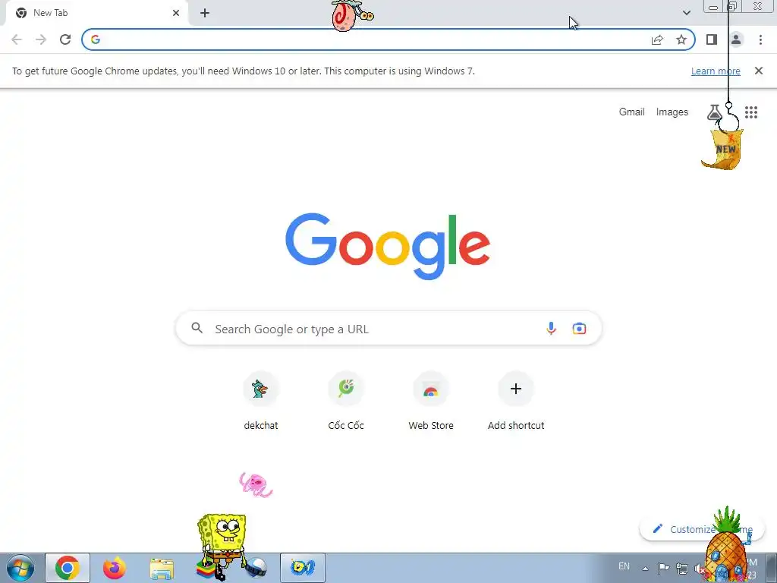Click the browser Back arrow
This screenshot has height=583, width=777.
click(x=17, y=39)
